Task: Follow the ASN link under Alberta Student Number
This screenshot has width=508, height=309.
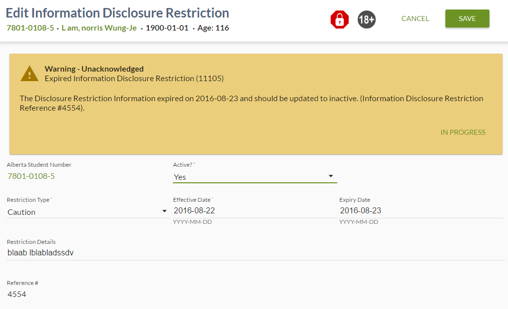Action: point(31,176)
